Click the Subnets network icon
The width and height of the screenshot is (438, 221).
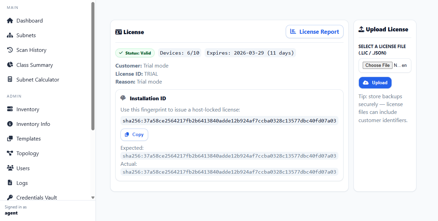point(10,35)
